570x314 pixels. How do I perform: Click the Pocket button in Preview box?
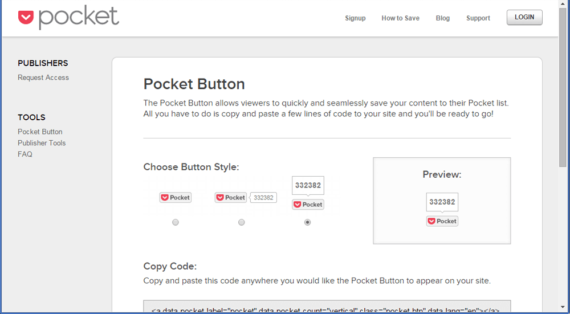[442, 221]
